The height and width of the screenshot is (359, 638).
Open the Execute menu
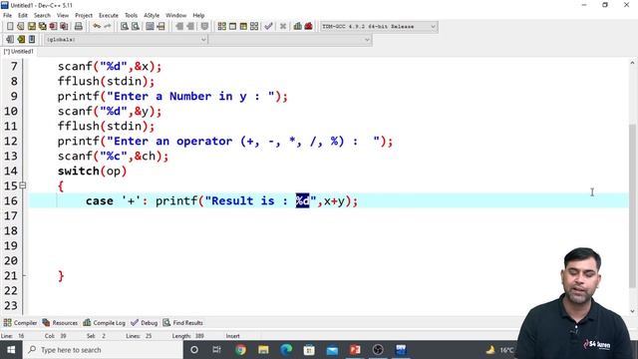point(109,16)
